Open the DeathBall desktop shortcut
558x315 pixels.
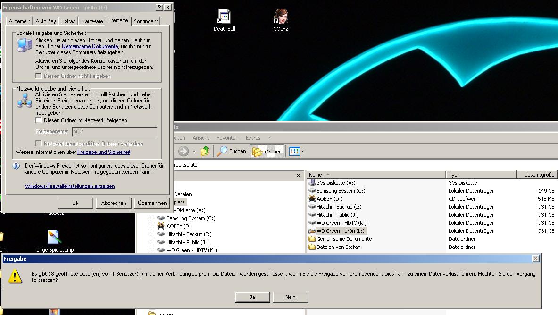pos(224,17)
